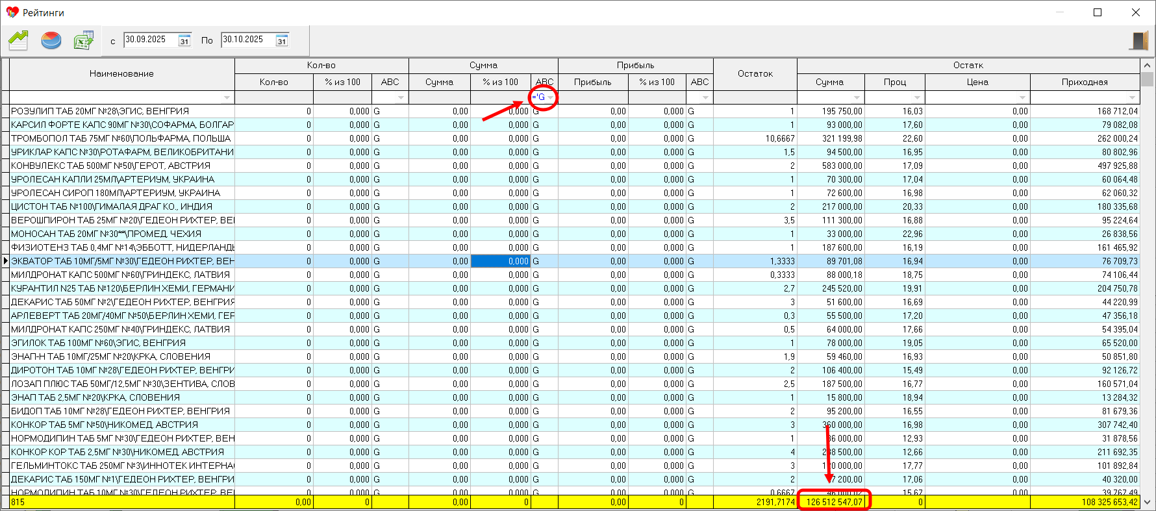Open the pie chart diagram icon
Screen dimensions: 1156x511
tap(51, 40)
